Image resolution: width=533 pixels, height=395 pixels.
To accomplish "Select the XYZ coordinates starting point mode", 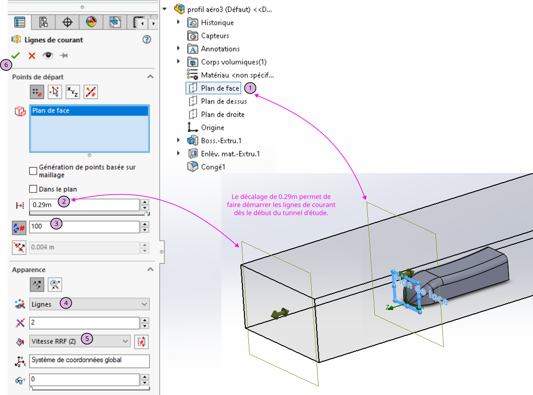I will point(73,92).
